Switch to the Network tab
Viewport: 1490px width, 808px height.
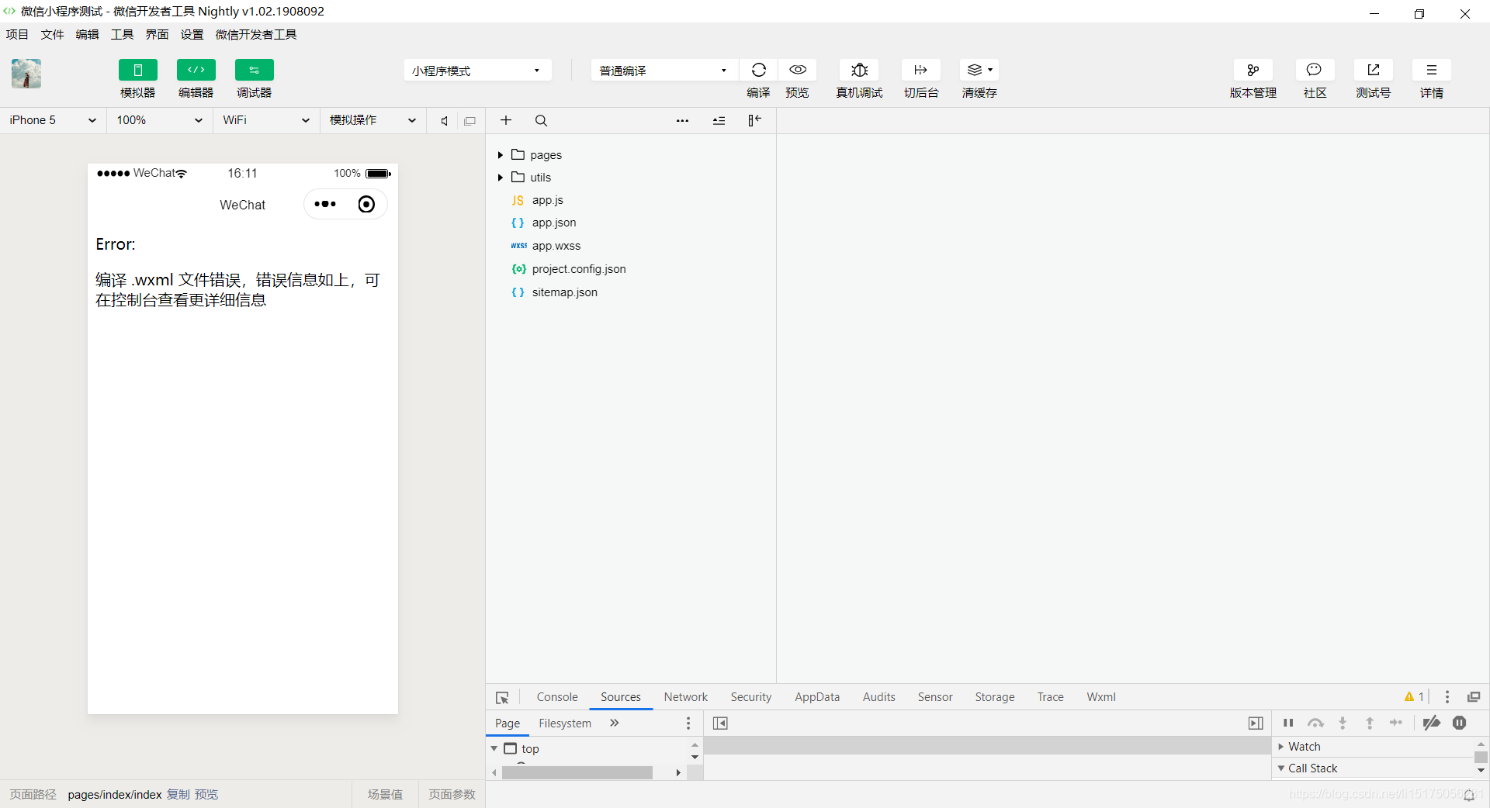coord(685,697)
